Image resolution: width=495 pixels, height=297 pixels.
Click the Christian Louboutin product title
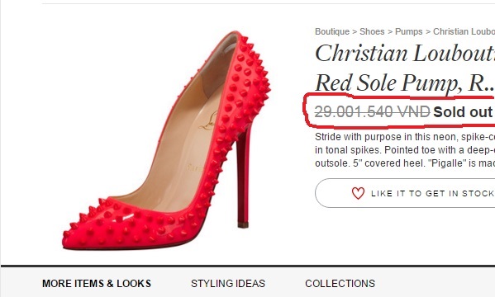[x=405, y=54]
